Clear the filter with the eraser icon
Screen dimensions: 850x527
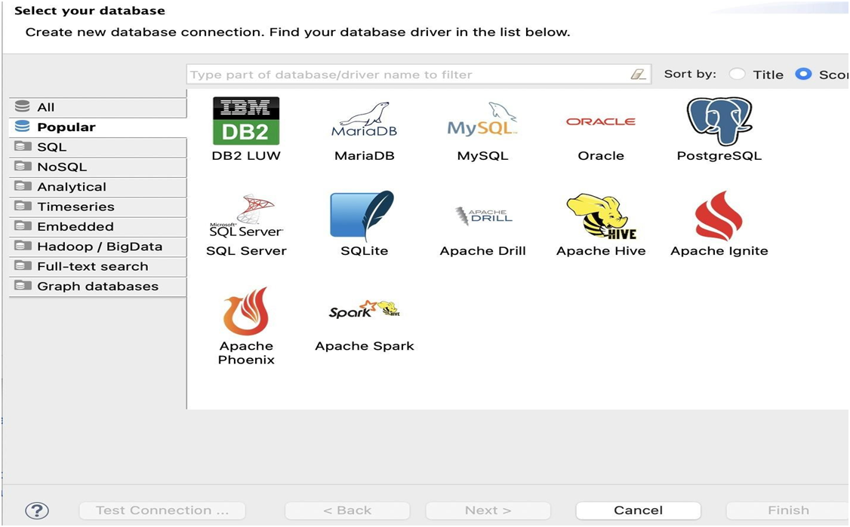tap(638, 74)
